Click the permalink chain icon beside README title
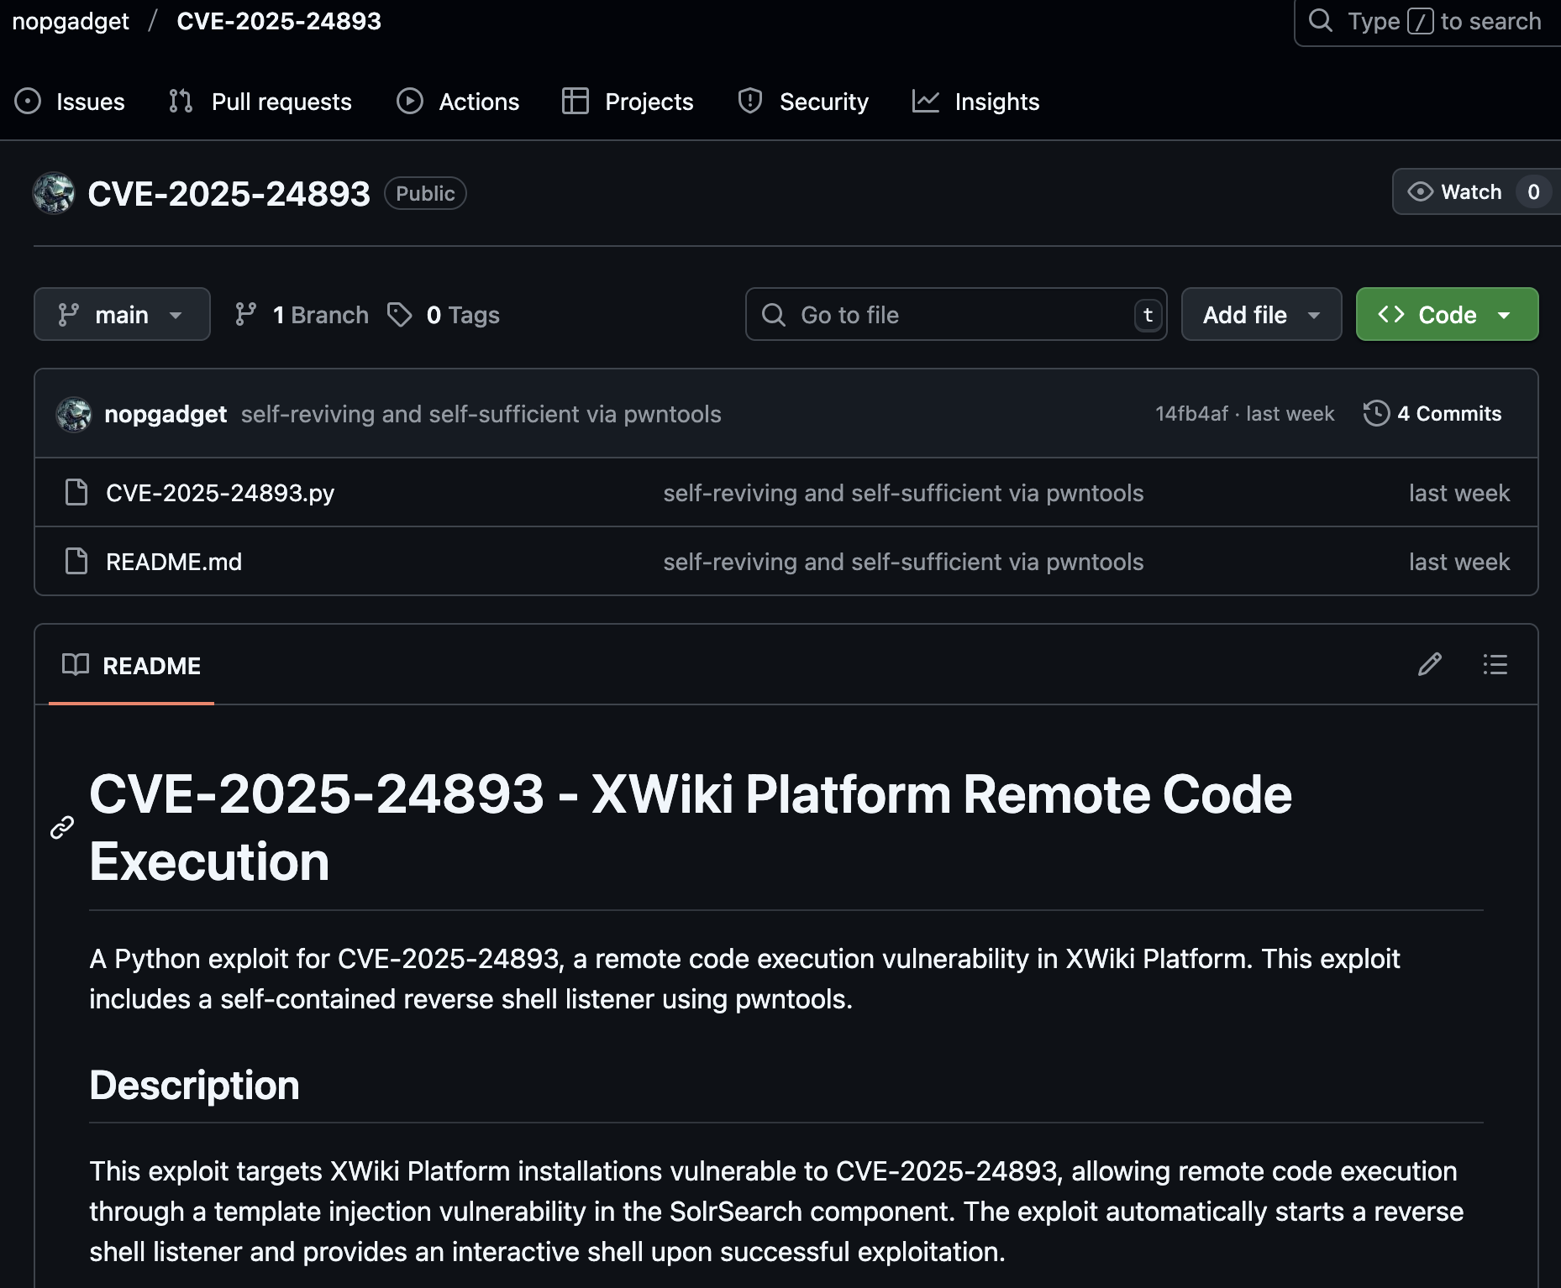The height and width of the screenshot is (1288, 1561). tap(62, 828)
